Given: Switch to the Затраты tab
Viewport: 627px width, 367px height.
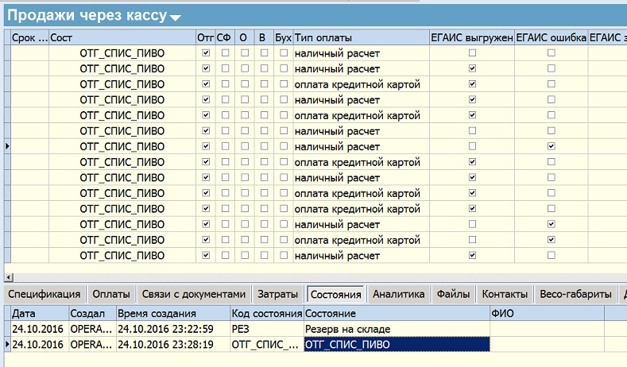Looking at the screenshot, I should pyautogui.click(x=277, y=294).
